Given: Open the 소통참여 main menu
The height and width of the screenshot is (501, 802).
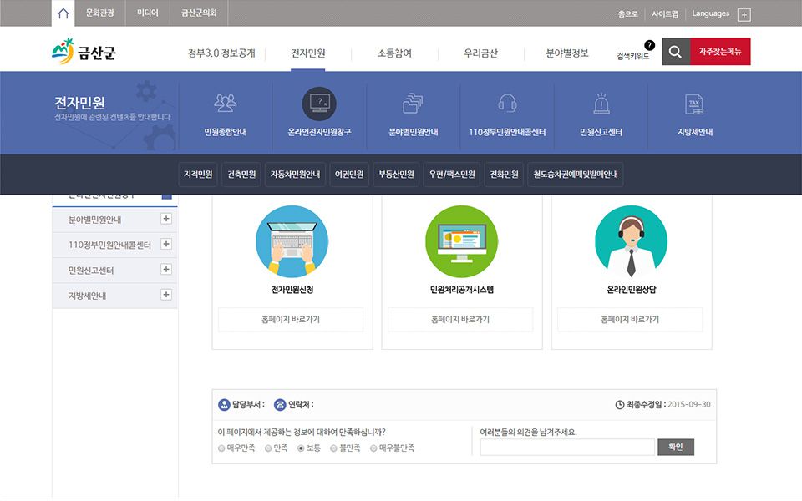Looking at the screenshot, I should (x=394, y=53).
